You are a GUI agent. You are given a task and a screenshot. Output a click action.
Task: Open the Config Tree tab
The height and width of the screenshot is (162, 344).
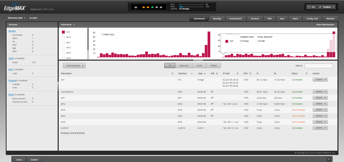coord(312,19)
